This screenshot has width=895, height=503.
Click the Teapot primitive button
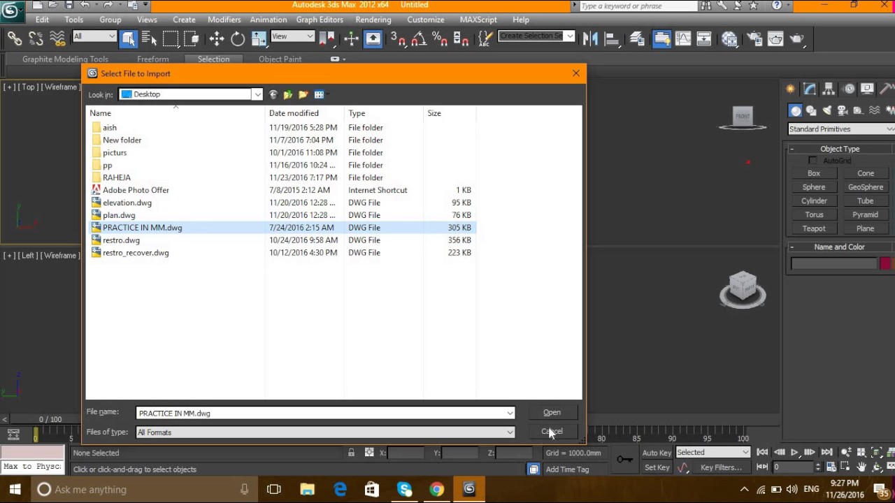pyautogui.click(x=814, y=228)
